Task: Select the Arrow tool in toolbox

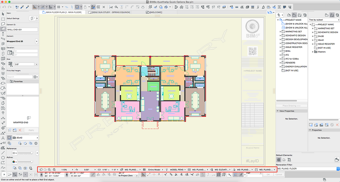Action: pos(3,14)
